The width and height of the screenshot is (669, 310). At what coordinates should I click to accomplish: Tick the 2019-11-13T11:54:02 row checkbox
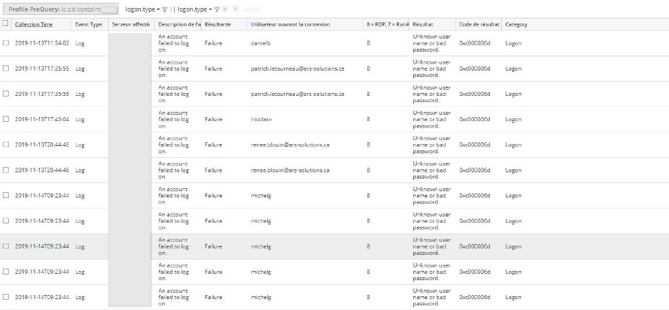click(x=6, y=43)
